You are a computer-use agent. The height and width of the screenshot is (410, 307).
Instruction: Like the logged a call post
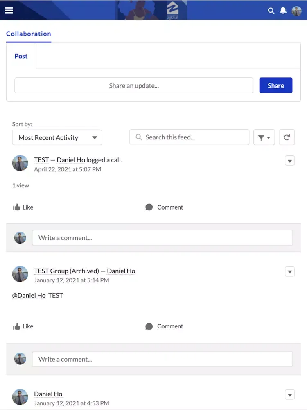[x=23, y=207]
